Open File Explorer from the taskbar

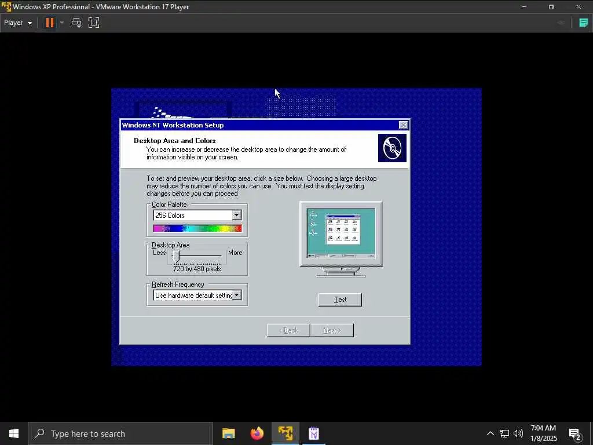click(x=228, y=433)
